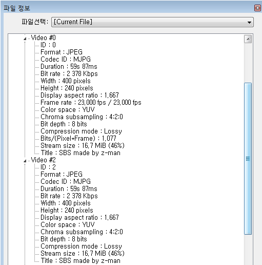Image resolution: width=262 pixels, height=265 pixels.
Task: Select 'Stream size : 16.7 MiB' under Video #0
Action: click(x=83, y=145)
